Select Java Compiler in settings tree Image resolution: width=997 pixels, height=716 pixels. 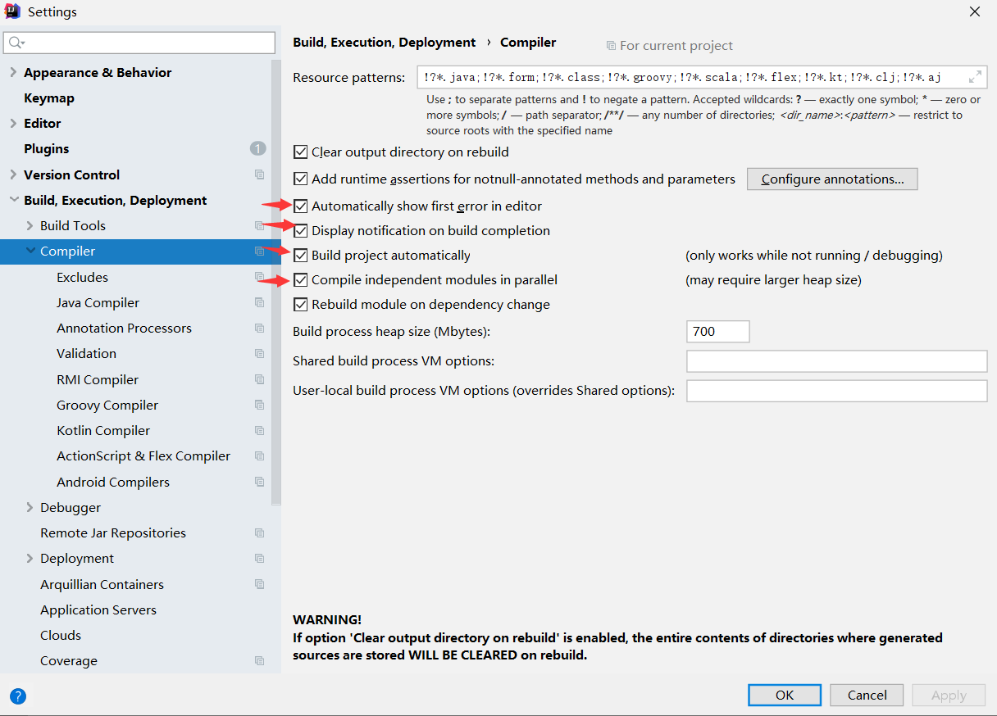pos(98,302)
